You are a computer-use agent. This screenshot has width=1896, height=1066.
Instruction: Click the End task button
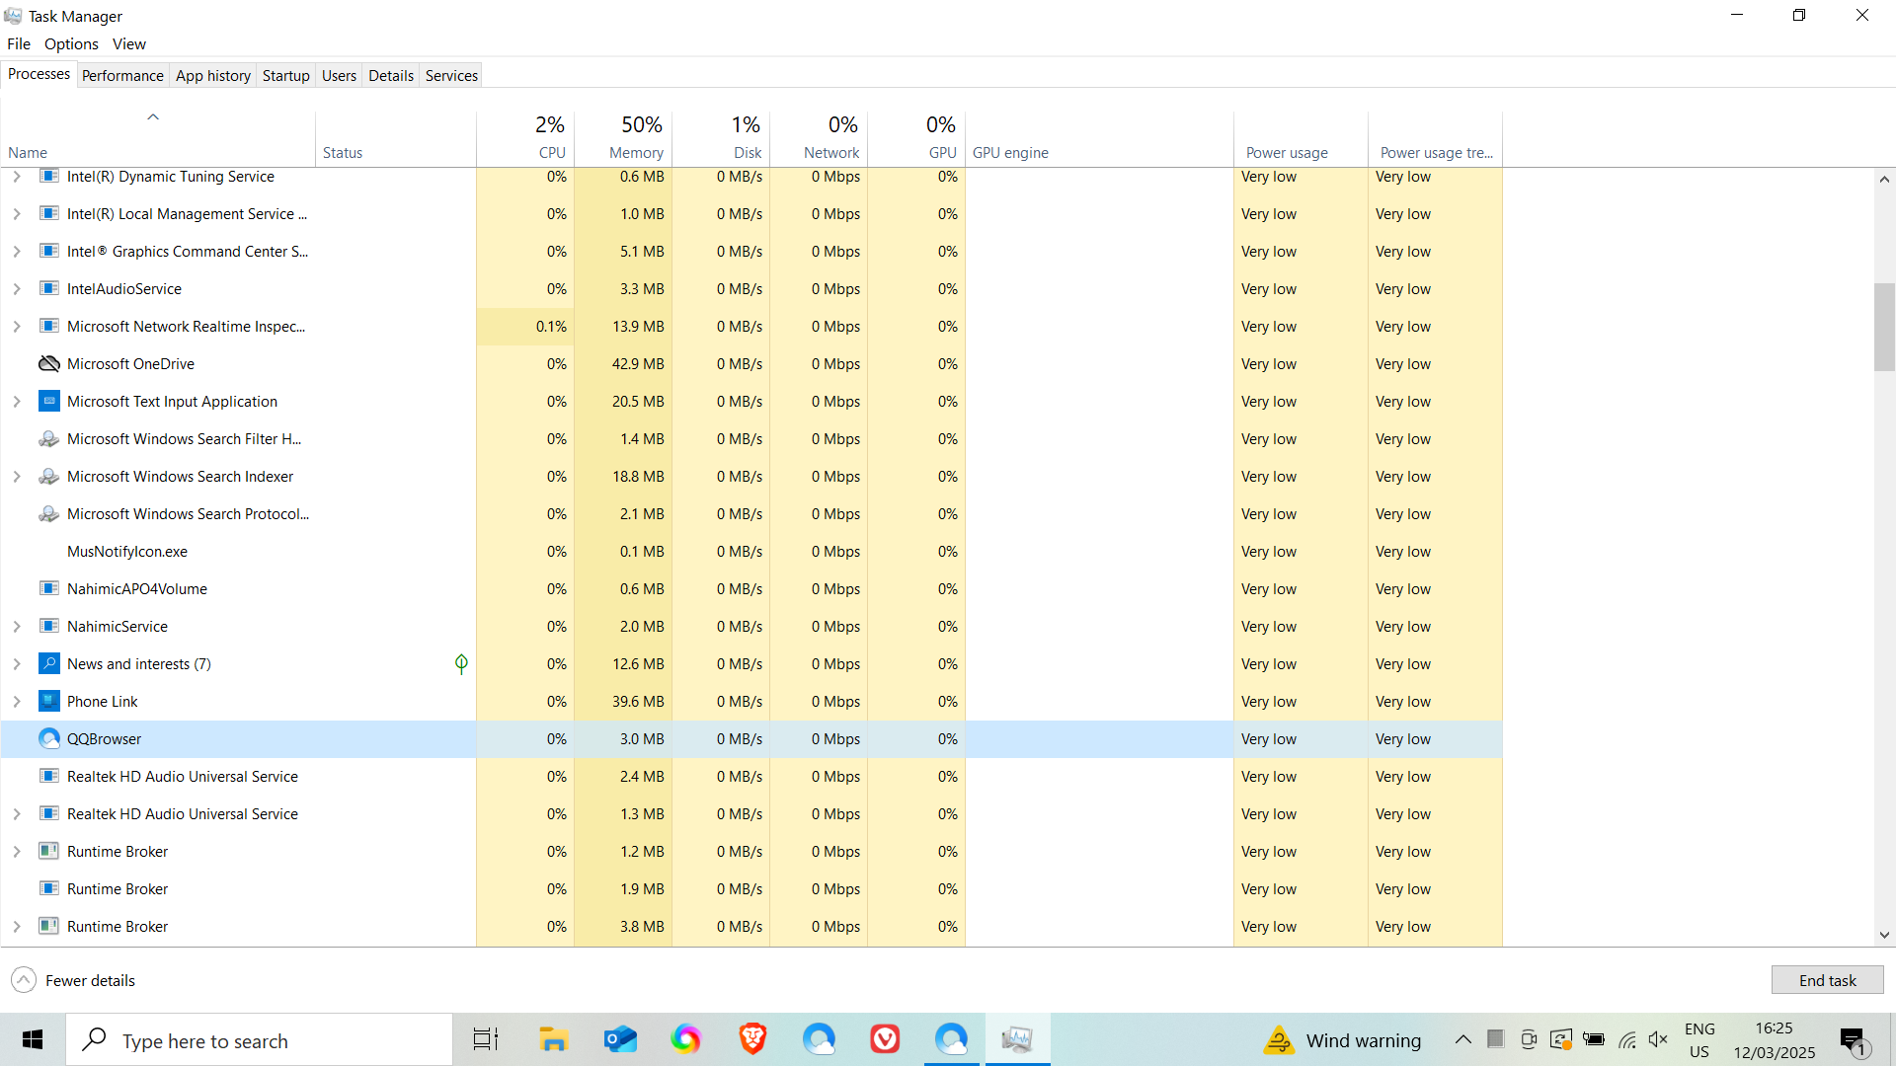click(1827, 980)
